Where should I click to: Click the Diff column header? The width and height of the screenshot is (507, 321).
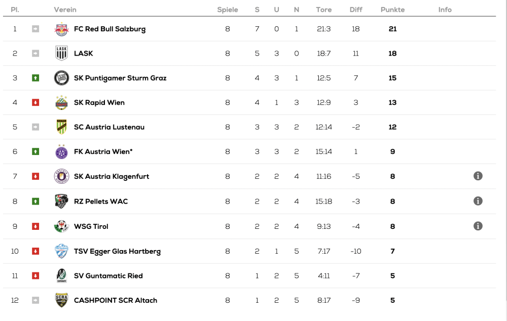tap(356, 10)
